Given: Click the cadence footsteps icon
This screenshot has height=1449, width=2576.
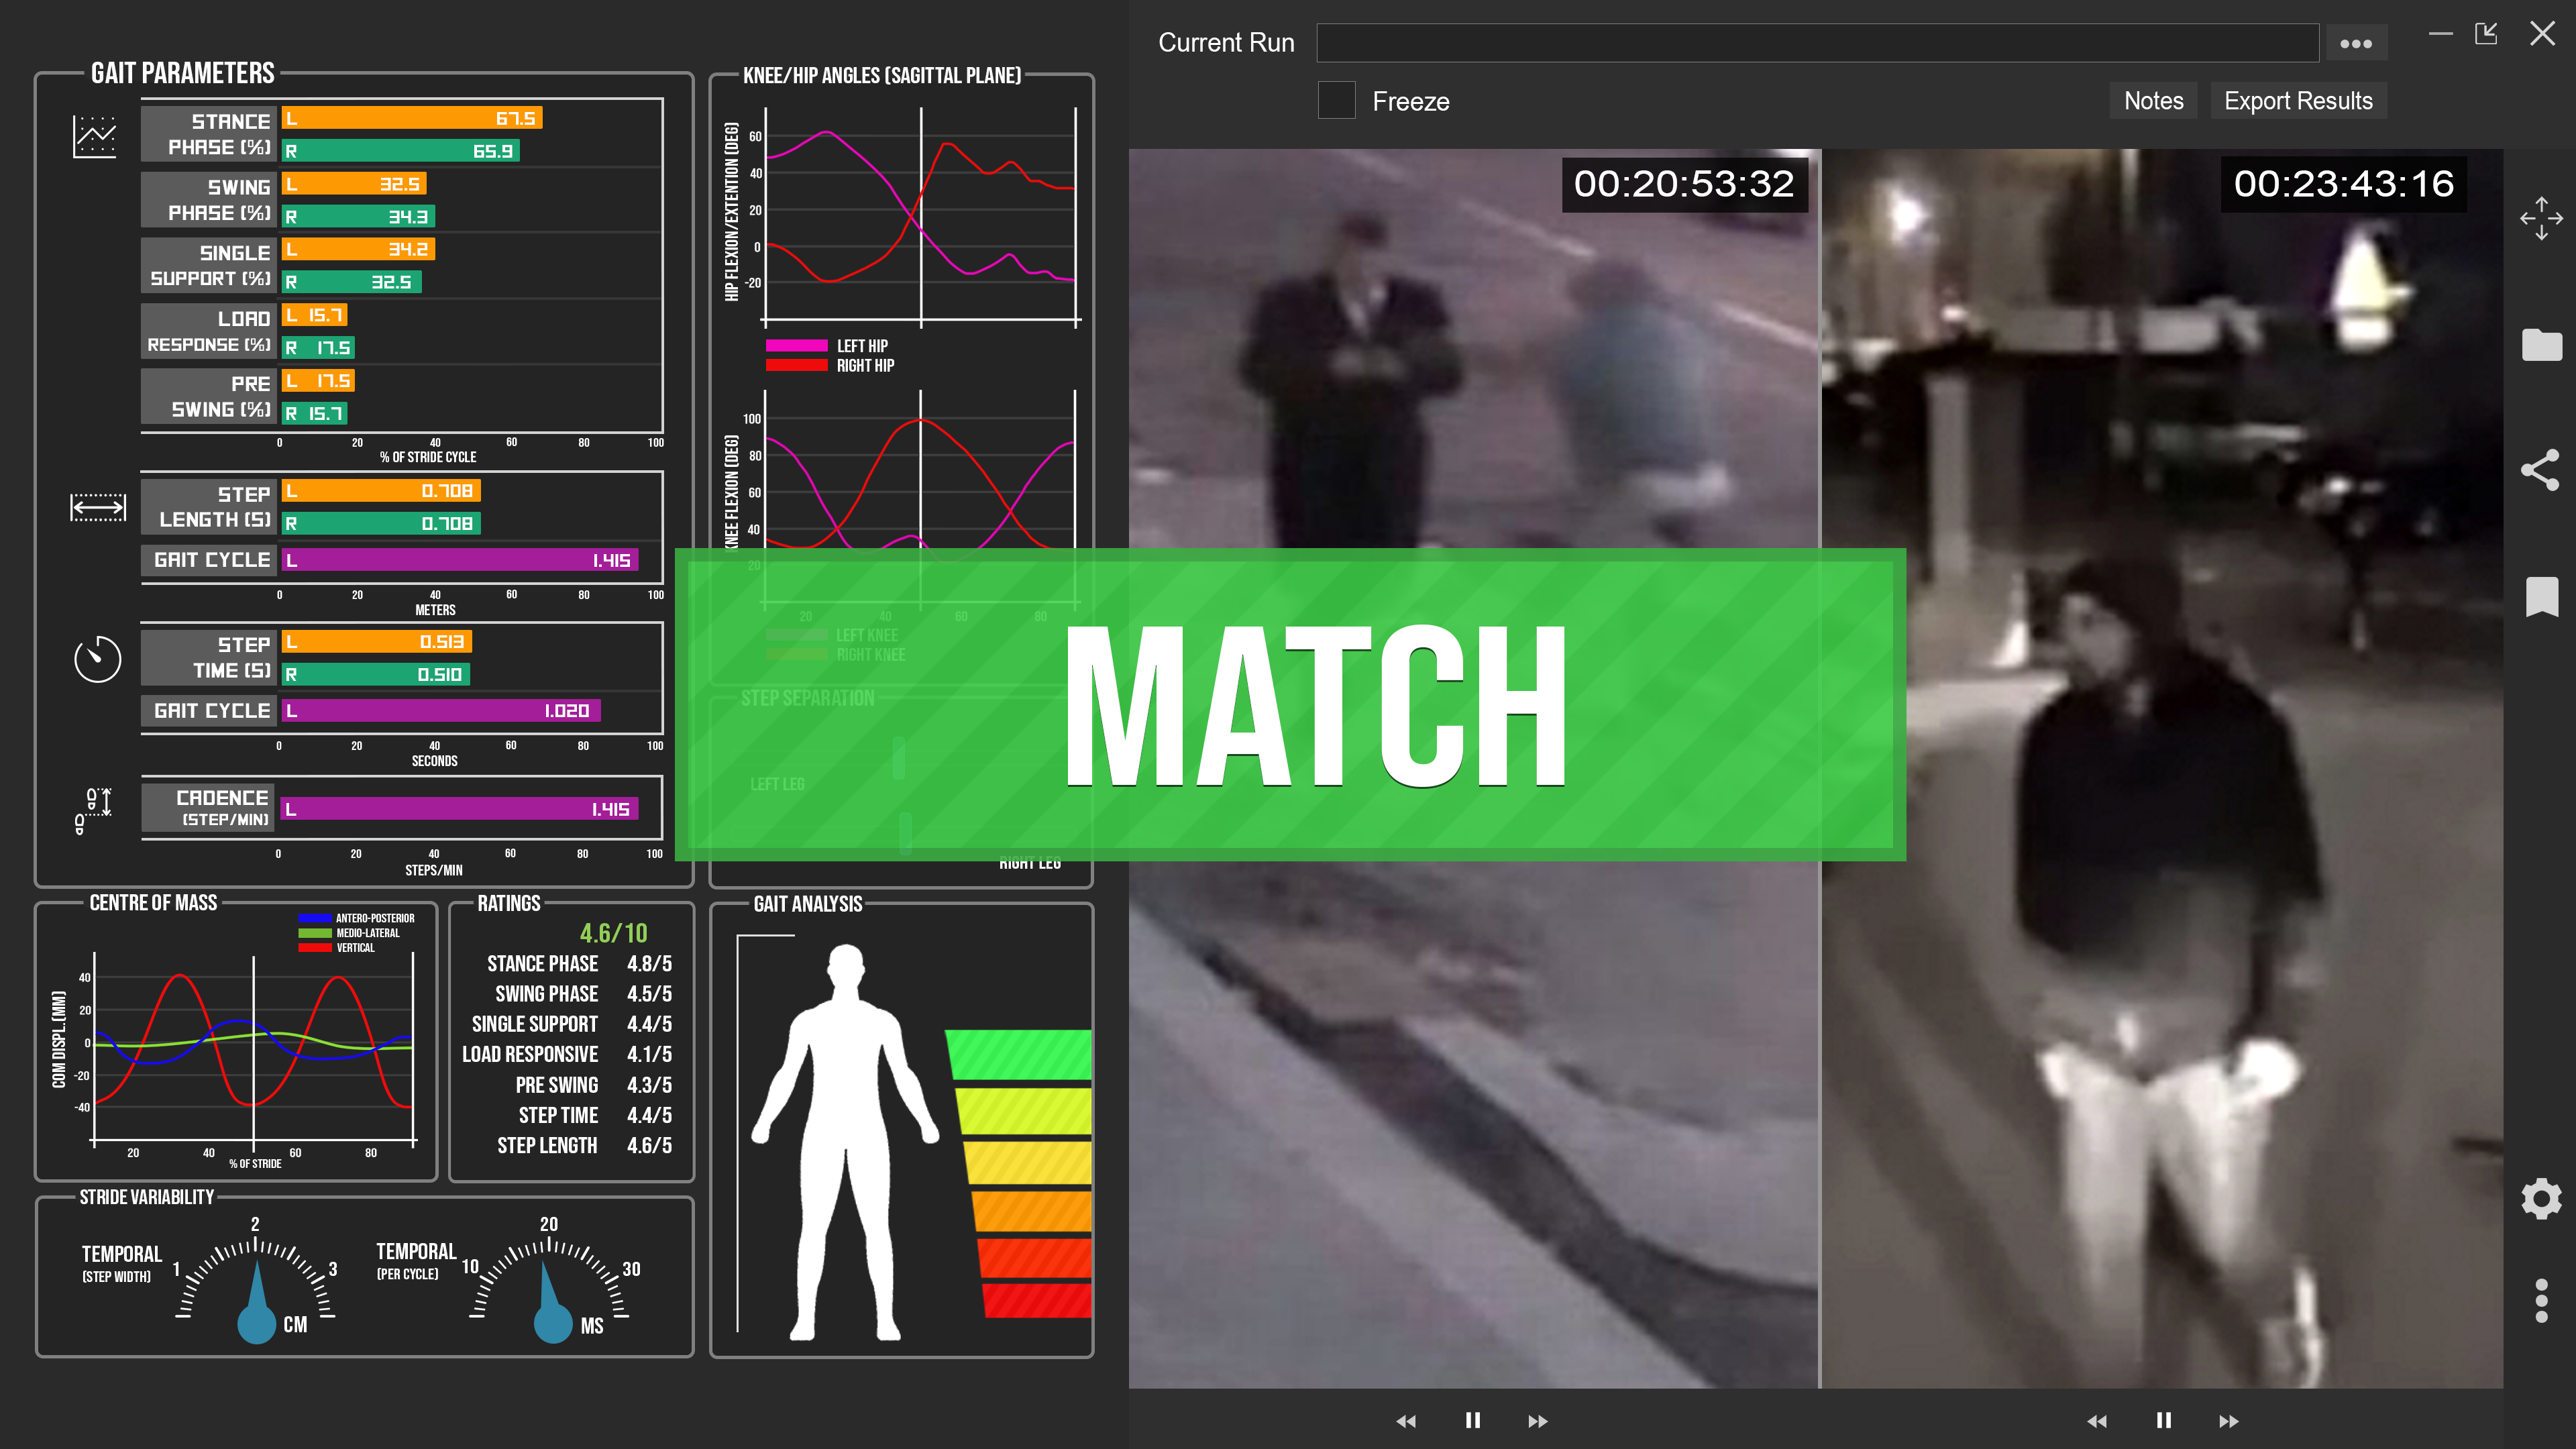Looking at the screenshot, I should point(94,810).
